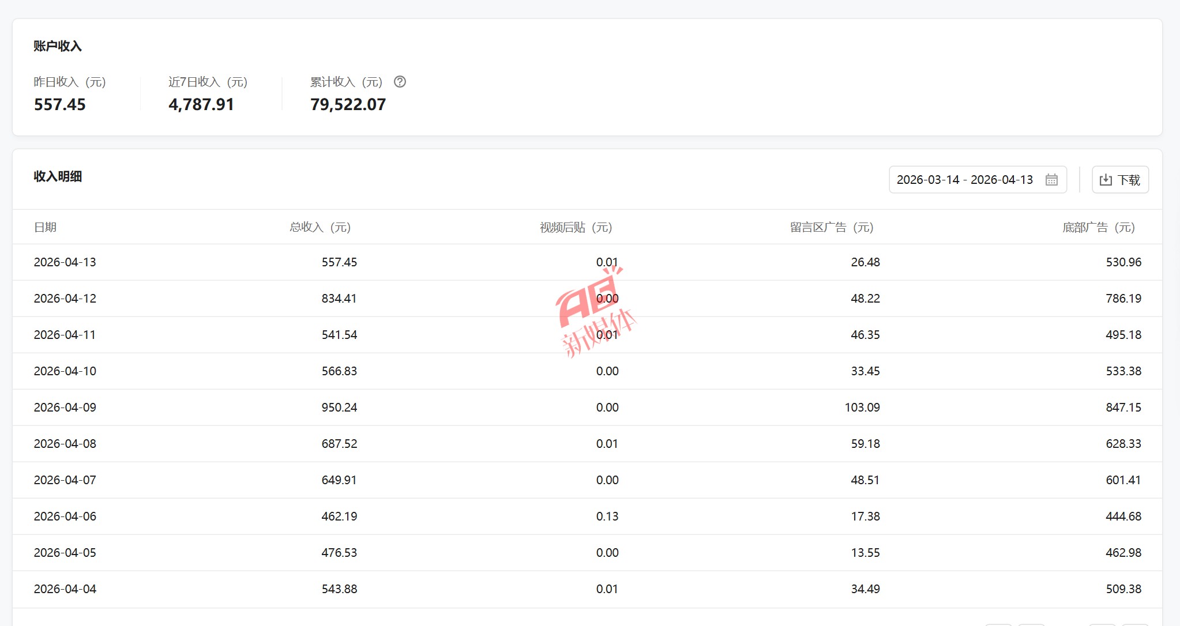
Task: Click the 786.19 bottom ad value
Action: coord(1123,299)
